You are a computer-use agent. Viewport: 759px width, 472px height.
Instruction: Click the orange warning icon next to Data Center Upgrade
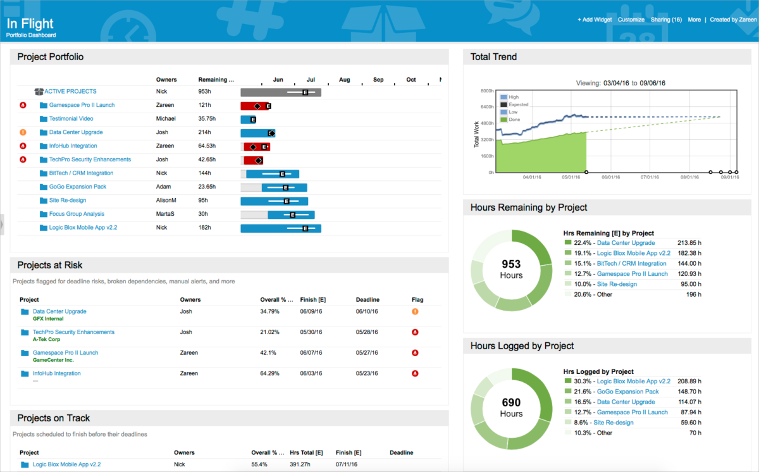pos(23,132)
